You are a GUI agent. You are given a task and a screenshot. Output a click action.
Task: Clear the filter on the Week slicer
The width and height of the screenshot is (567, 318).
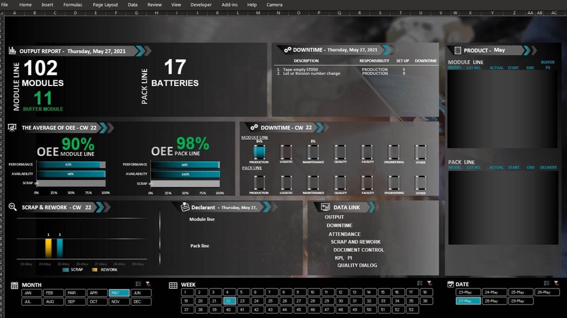(x=429, y=283)
